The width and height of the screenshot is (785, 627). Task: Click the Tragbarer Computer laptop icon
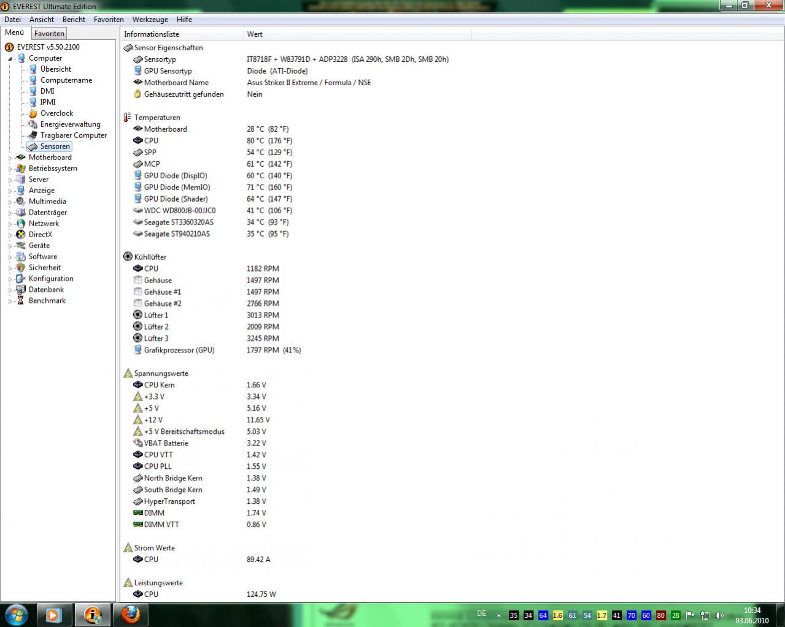point(33,135)
